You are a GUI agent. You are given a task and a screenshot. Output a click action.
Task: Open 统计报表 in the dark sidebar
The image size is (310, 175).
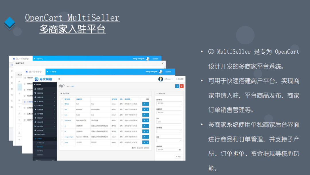click(x=45, y=126)
